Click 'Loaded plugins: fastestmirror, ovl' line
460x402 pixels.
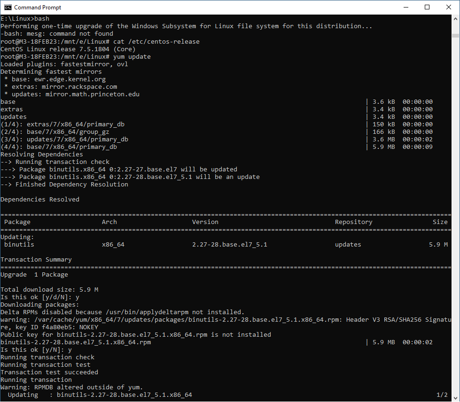(64, 64)
